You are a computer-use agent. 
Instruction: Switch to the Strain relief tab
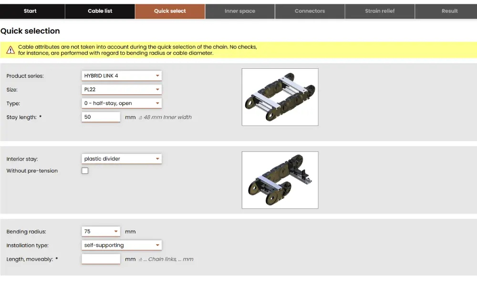click(x=380, y=11)
